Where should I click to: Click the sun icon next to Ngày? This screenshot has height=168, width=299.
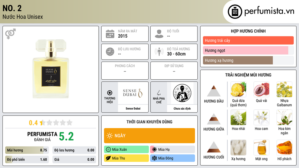[109, 136]
